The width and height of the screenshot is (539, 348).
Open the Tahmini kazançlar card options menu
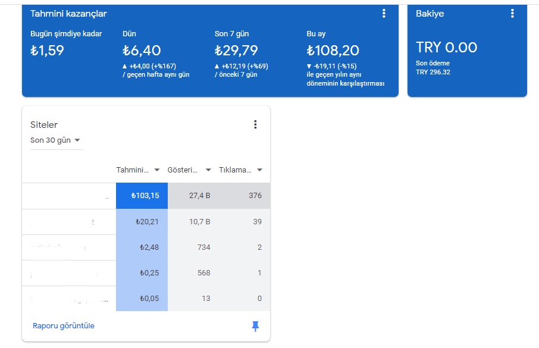pos(384,14)
